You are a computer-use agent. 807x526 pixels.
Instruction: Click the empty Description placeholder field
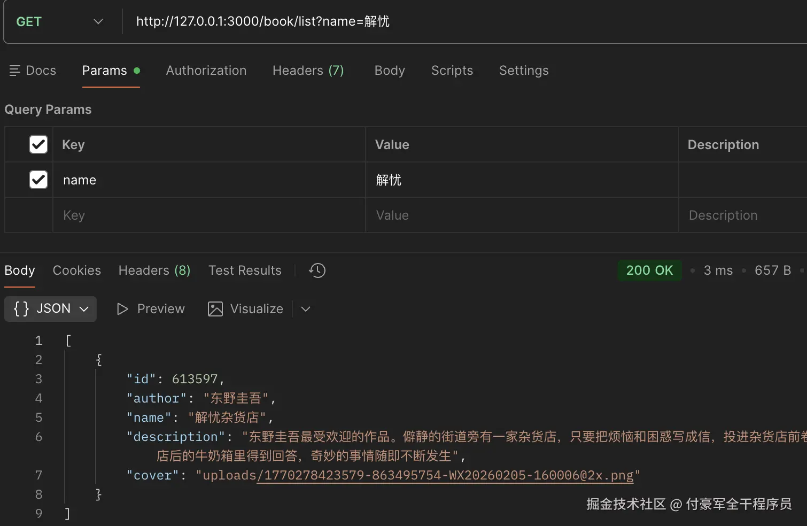pos(743,215)
